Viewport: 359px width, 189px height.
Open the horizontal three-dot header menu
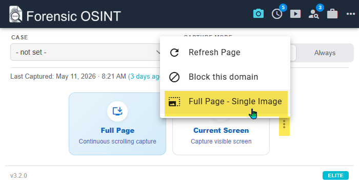pos(351,14)
